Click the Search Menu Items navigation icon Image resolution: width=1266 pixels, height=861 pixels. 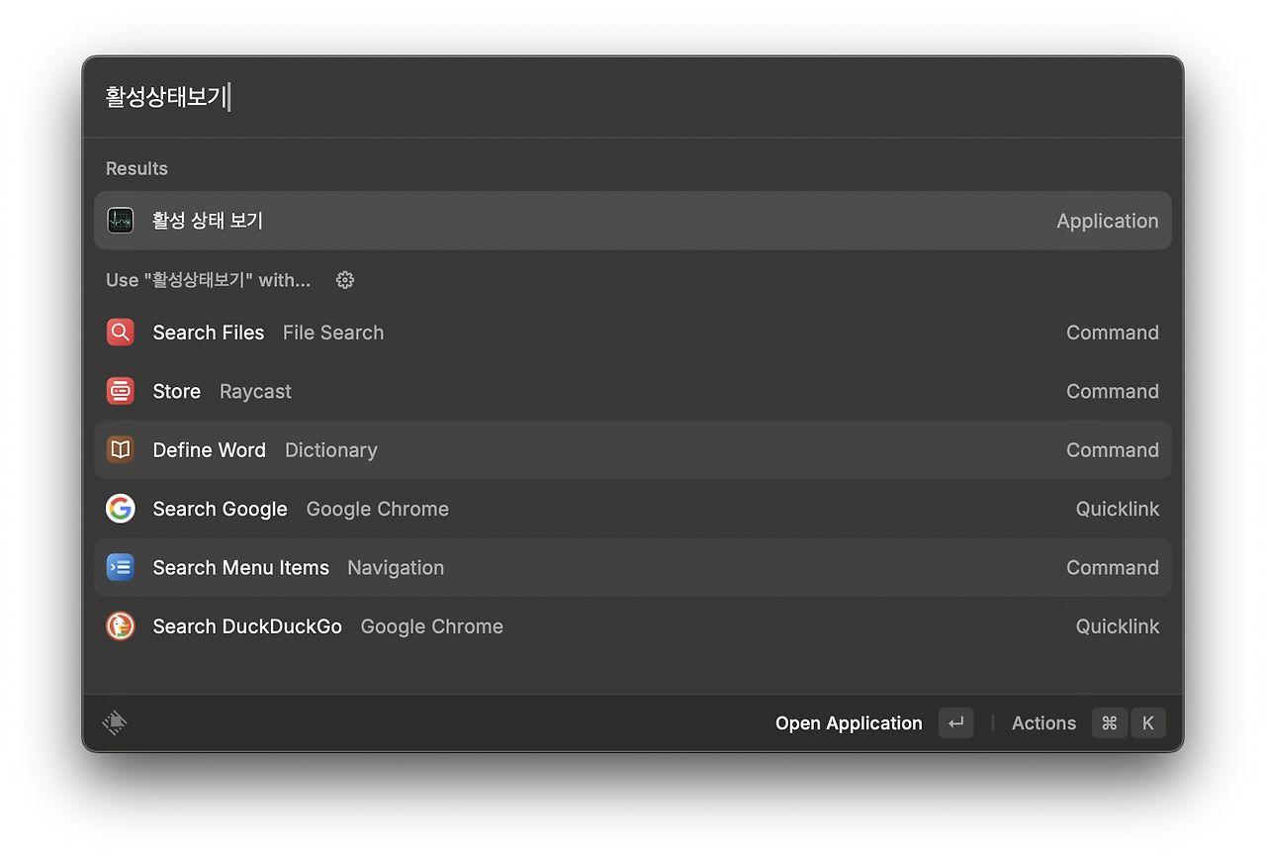(120, 567)
